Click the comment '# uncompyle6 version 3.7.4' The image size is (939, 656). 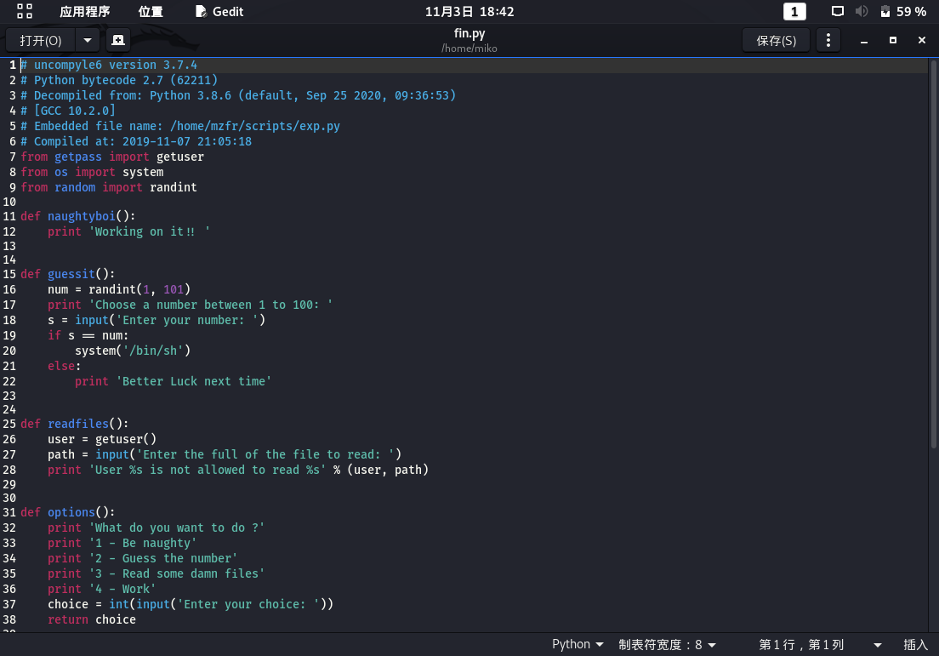click(108, 65)
